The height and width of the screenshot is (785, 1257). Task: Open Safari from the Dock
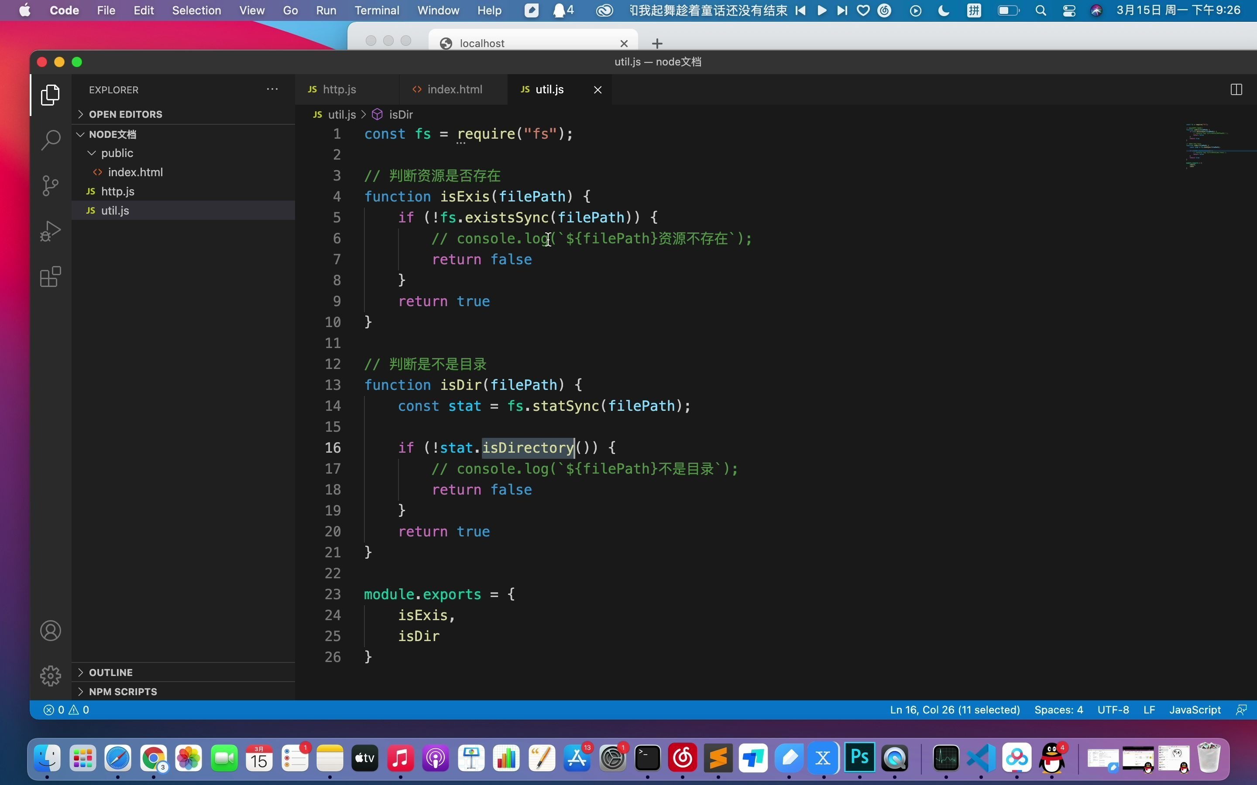click(x=118, y=758)
